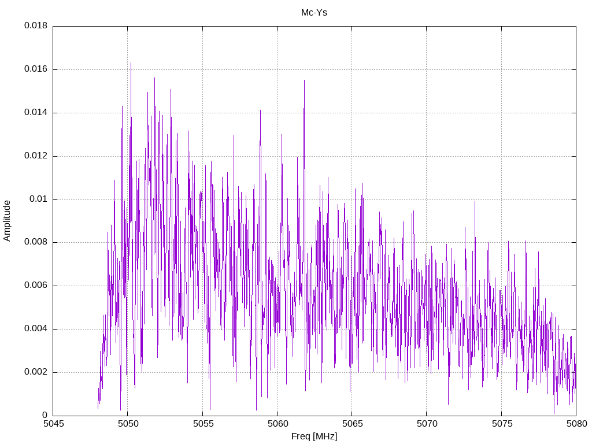Viewport: 592px width, 444px height.
Task: Click the 0.012 y-axis tick label
Action: pyautogui.click(x=36, y=156)
